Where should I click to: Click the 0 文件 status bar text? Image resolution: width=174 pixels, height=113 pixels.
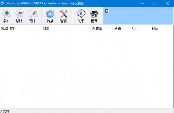(x=5, y=111)
